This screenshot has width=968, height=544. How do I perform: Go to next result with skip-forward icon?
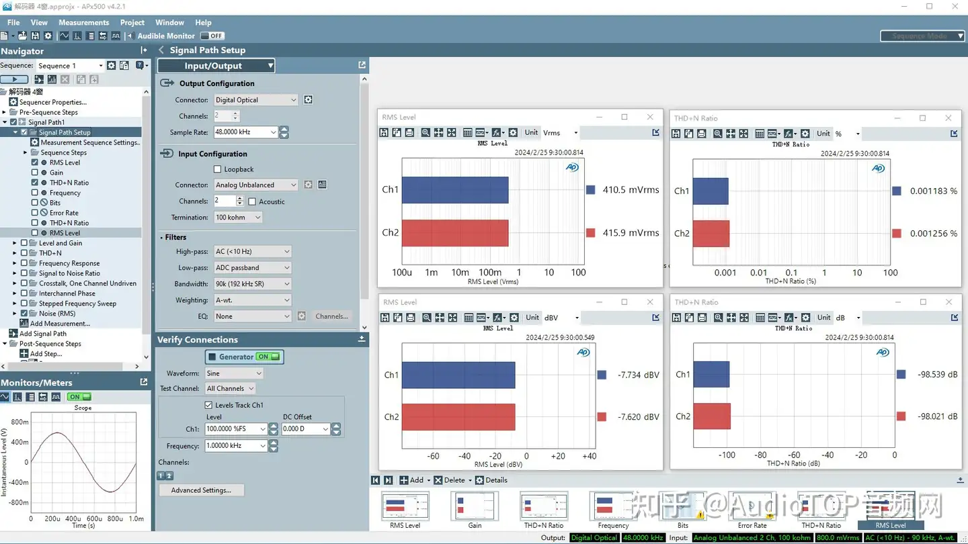(389, 480)
